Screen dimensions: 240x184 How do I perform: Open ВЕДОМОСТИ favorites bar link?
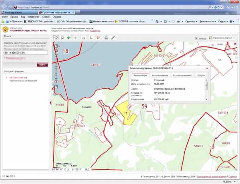tap(40, 22)
